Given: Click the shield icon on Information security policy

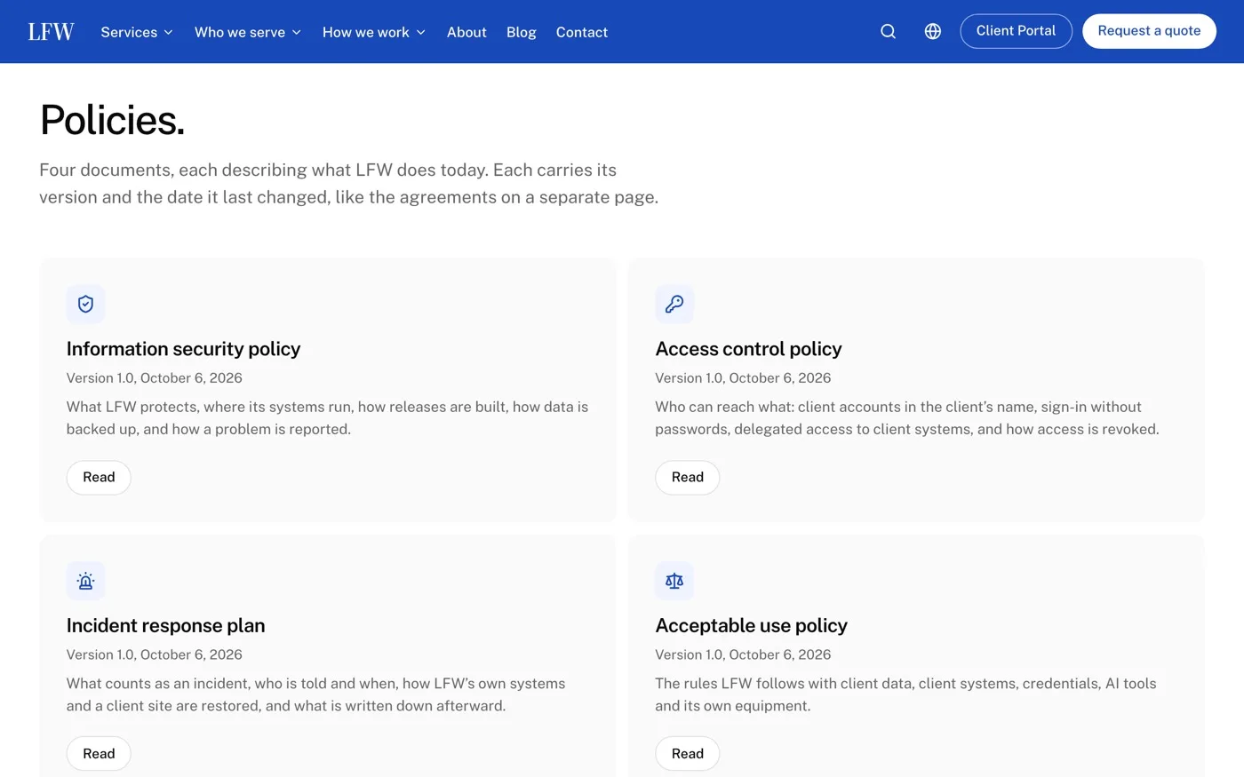Looking at the screenshot, I should pyautogui.click(x=85, y=304).
